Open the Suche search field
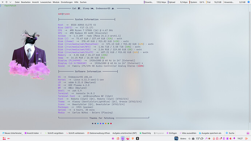 point(230,133)
